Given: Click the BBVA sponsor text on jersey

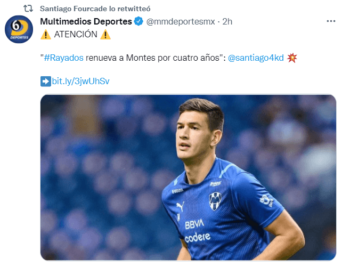Looking at the screenshot, I should click(x=194, y=224).
